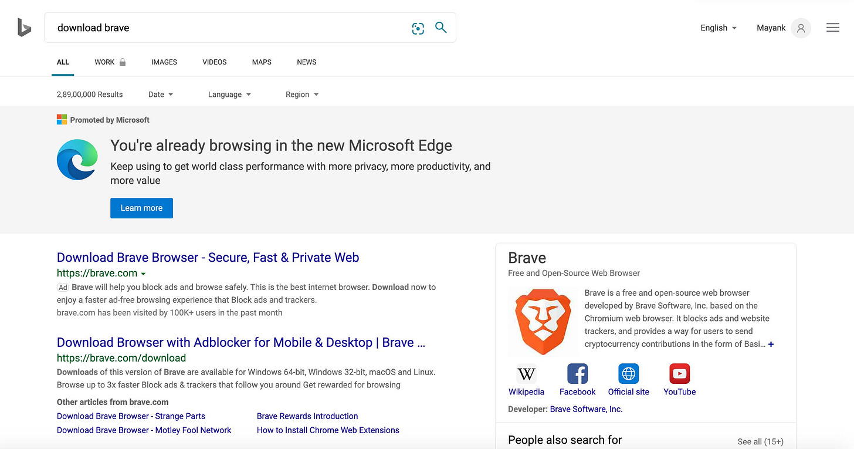Switch to the MAPS tab
Screen dimensions: 854x449
(x=262, y=62)
